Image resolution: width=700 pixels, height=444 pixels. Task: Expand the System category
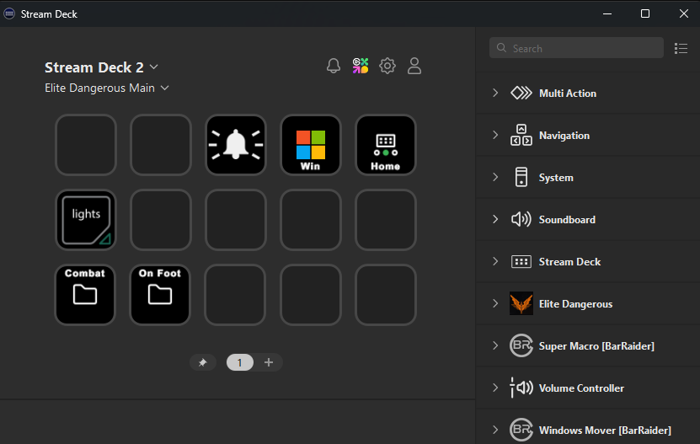(x=495, y=177)
